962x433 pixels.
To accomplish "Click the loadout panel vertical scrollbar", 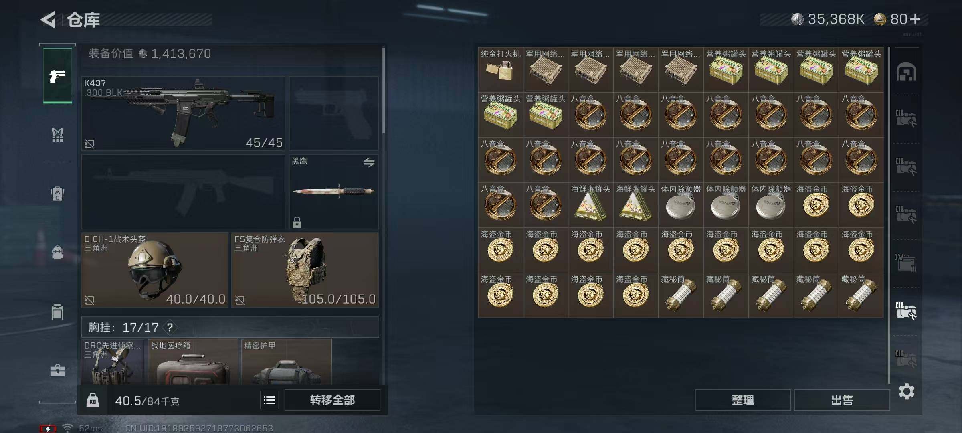I will pyautogui.click(x=384, y=90).
